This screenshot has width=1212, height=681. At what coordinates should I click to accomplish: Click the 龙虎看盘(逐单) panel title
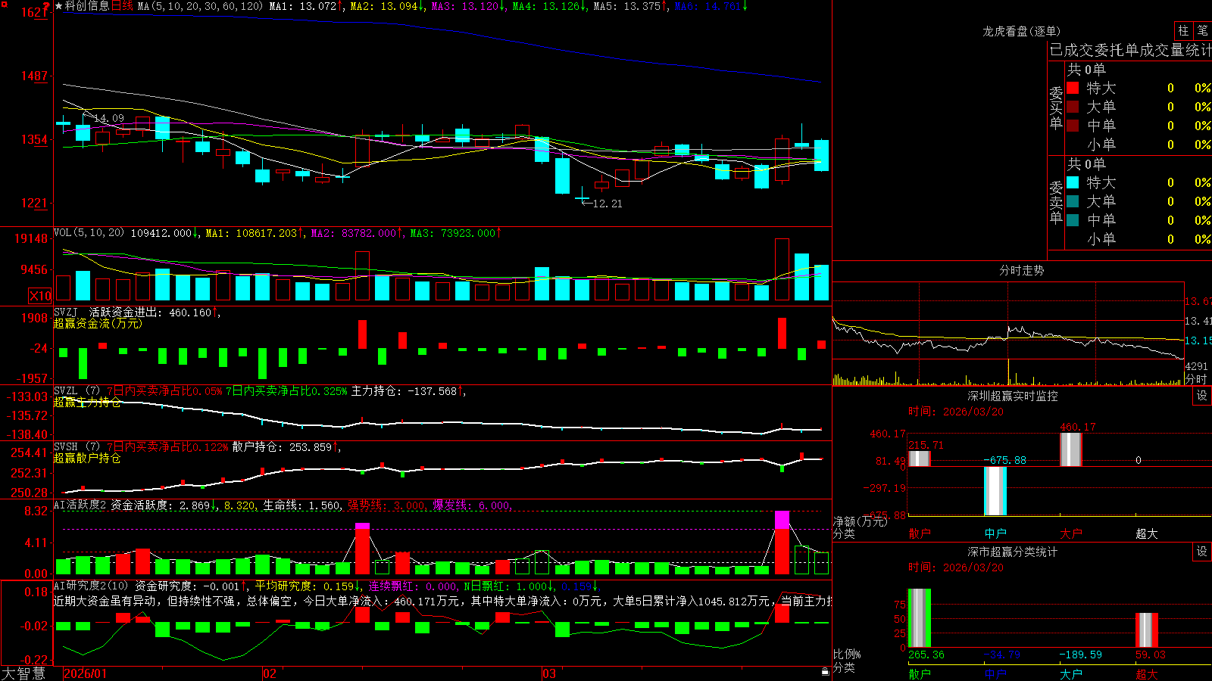pyautogui.click(x=1021, y=31)
